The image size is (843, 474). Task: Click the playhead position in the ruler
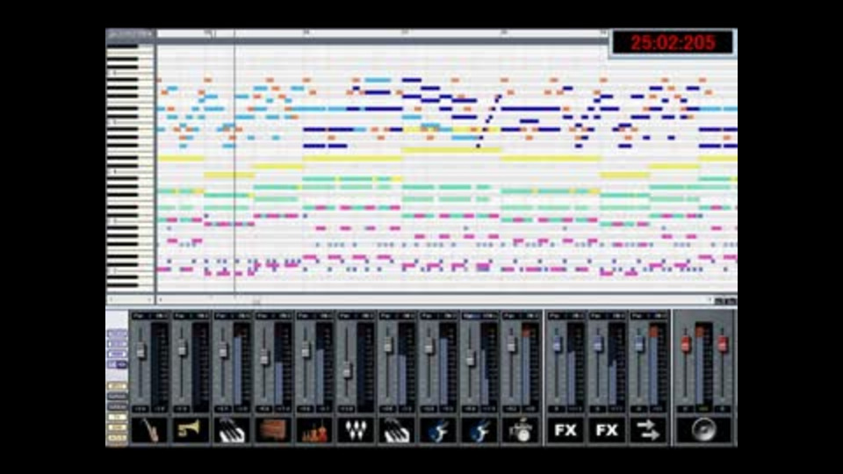pyautogui.click(x=234, y=33)
